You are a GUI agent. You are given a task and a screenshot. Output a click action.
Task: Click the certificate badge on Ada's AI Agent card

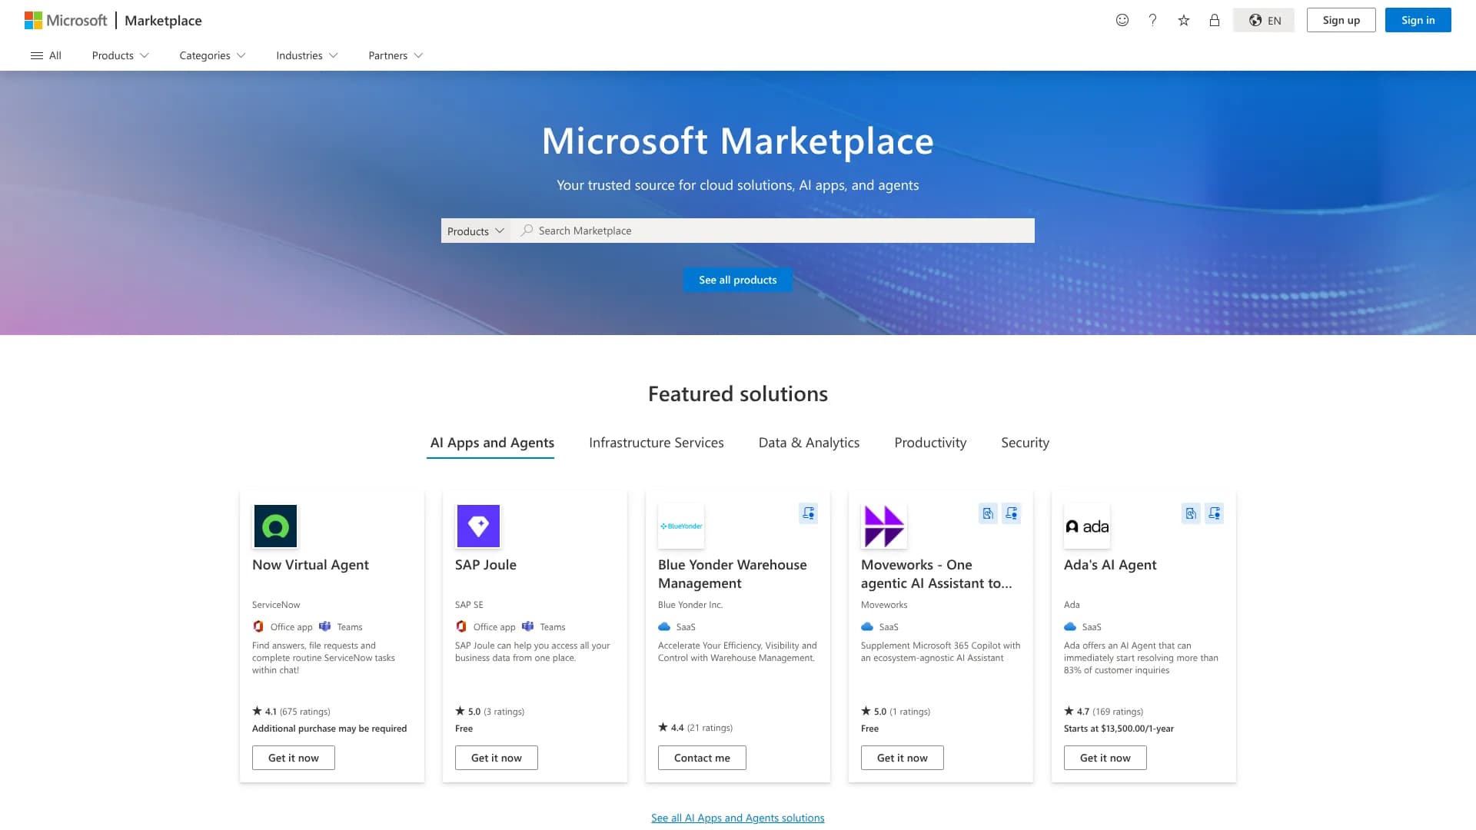(1214, 513)
